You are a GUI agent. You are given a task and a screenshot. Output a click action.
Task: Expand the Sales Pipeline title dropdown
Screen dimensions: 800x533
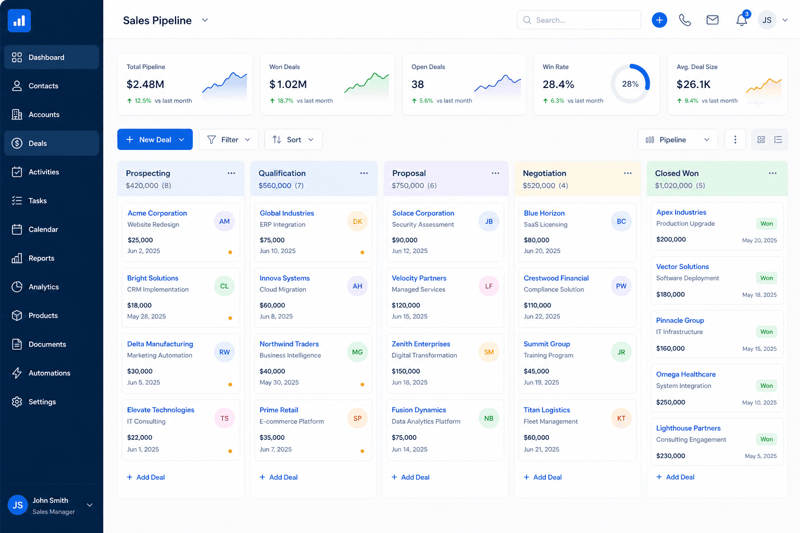[x=205, y=20]
